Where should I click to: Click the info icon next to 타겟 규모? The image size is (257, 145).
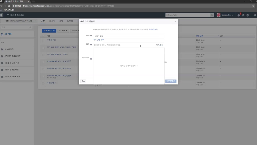91,59
